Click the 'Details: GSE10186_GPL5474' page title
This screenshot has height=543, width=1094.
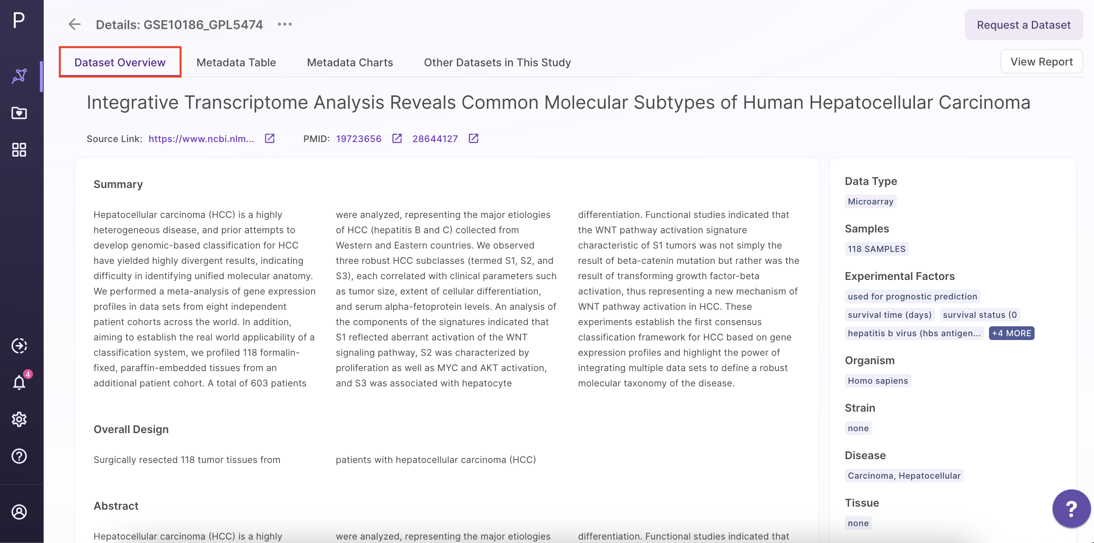(x=179, y=25)
